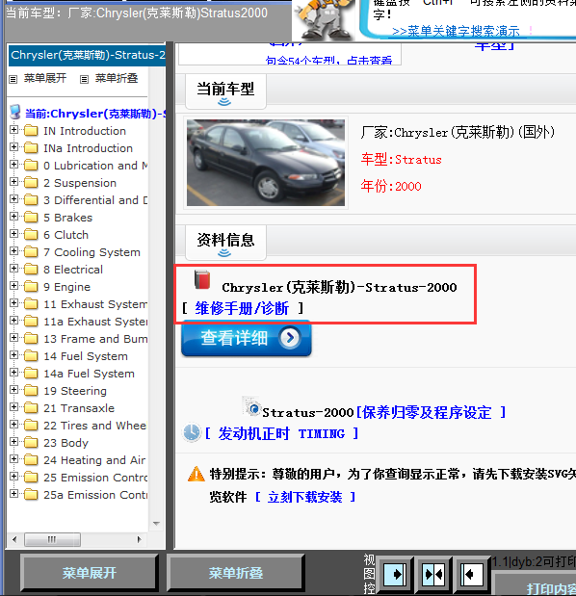Expand the IN Introduction tree node
This screenshot has width=576, height=596.
coord(14,130)
